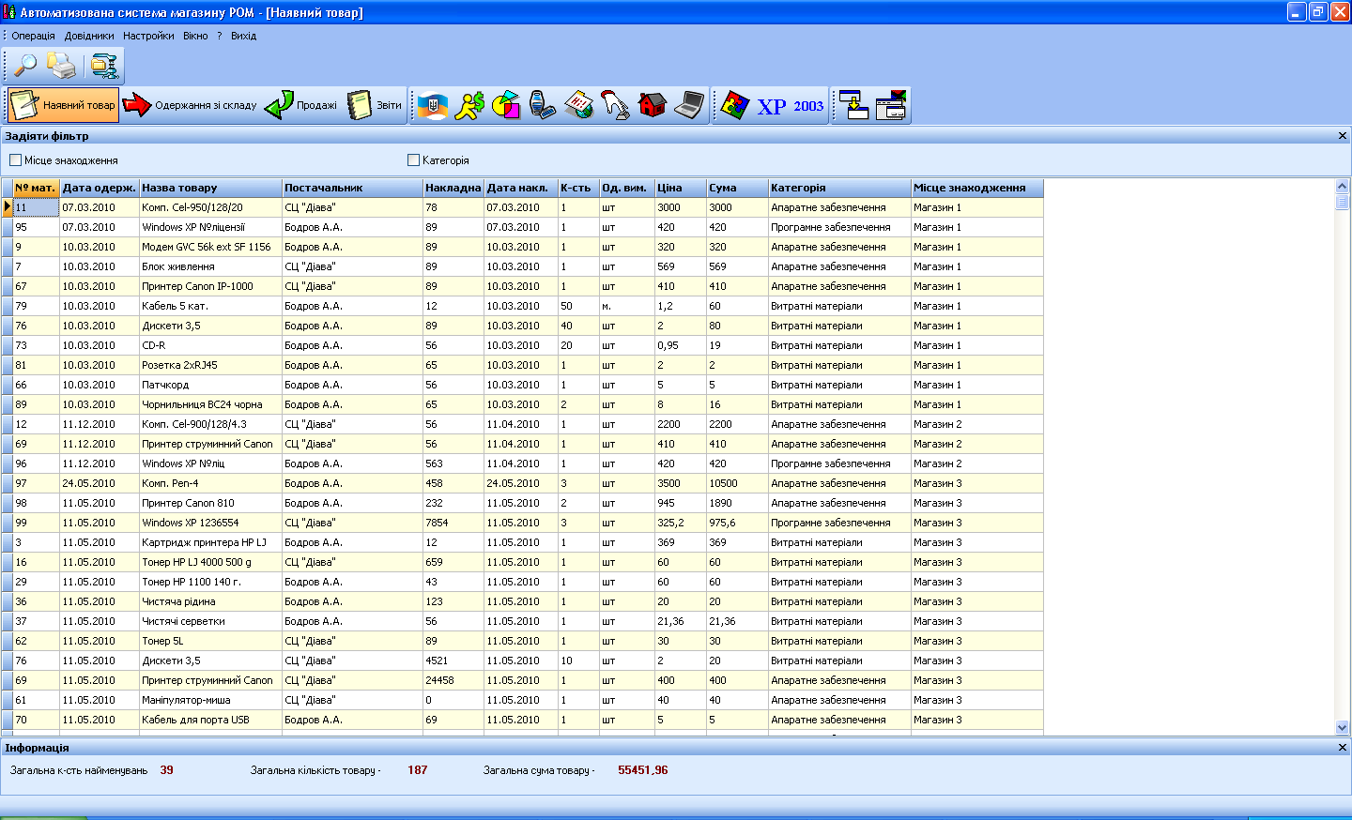The width and height of the screenshot is (1352, 820).
Task: Click the Ukrainian flag emblem icon
Action: (433, 105)
